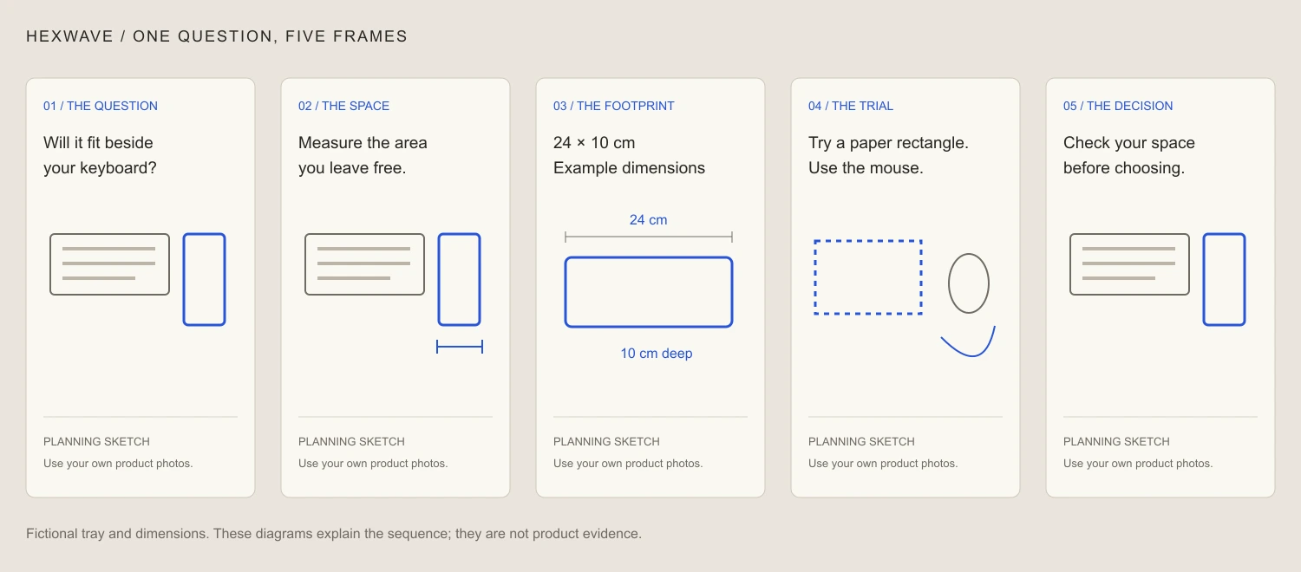Click "PLANNING SKETCH" in The Question card
The height and width of the screenshot is (572, 1301).
click(x=96, y=441)
